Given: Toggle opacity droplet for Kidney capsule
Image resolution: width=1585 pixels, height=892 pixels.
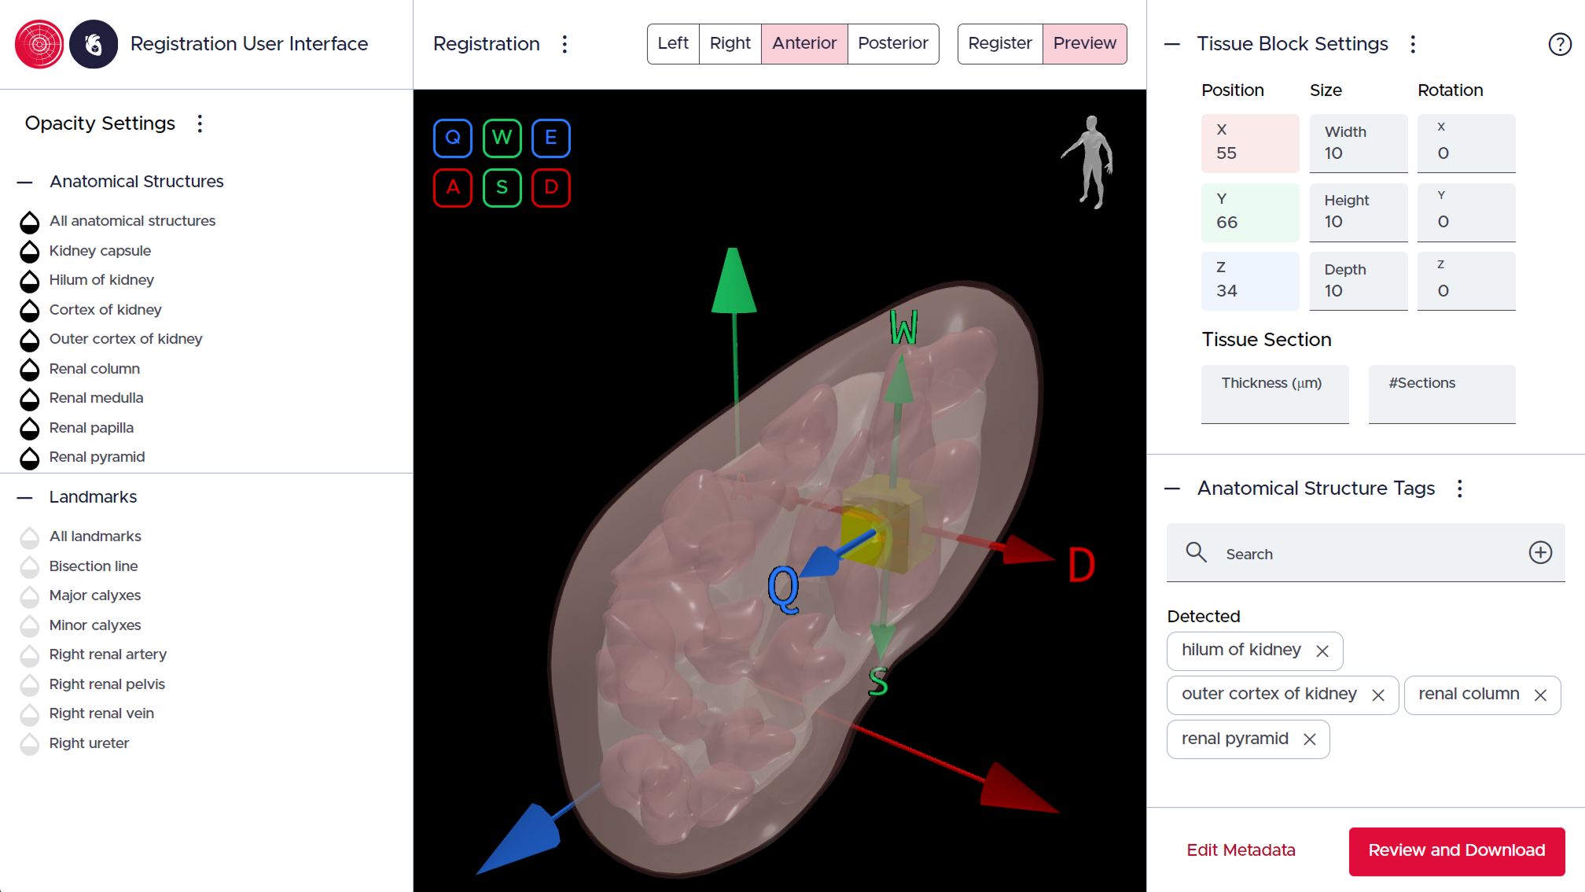Looking at the screenshot, I should point(30,252).
